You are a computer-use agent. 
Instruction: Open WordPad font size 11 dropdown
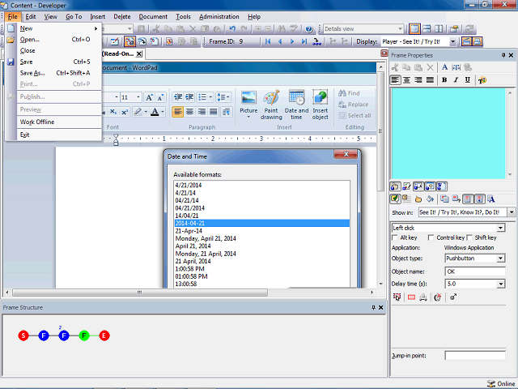(x=138, y=97)
